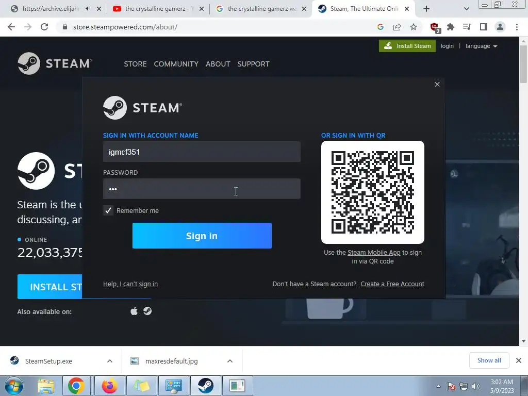Click the login link in header
528x396 pixels.
(447, 46)
